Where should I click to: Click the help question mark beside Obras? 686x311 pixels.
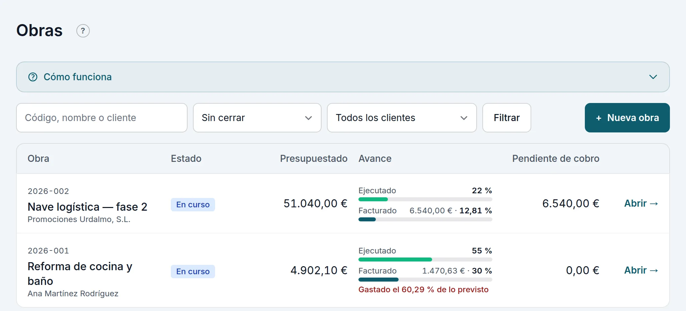click(x=83, y=31)
